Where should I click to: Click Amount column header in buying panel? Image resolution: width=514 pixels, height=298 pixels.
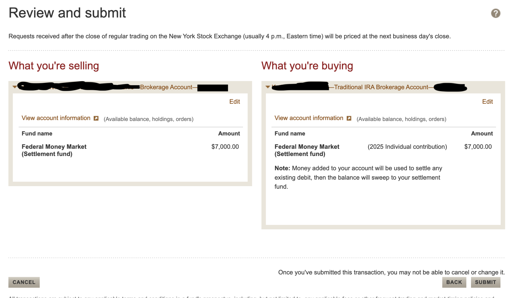point(482,133)
